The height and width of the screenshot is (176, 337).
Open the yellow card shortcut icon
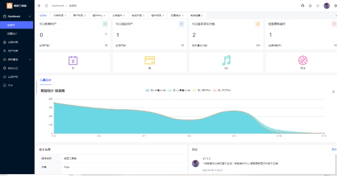pyautogui.click(x=149, y=60)
